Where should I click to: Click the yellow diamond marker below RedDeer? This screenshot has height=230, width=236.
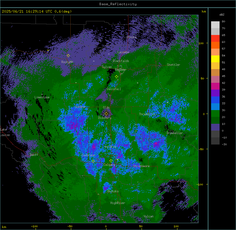(x=116, y=77)
